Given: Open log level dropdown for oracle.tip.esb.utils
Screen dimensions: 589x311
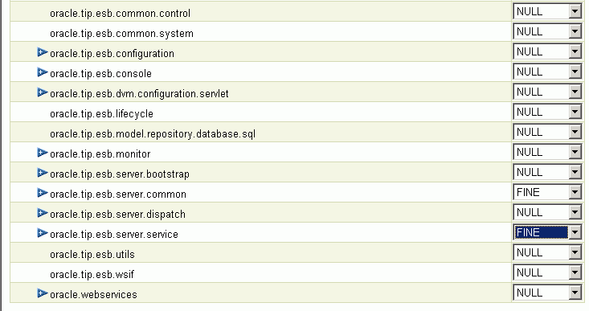Looking at the screenshot, I should pos(547,253).
